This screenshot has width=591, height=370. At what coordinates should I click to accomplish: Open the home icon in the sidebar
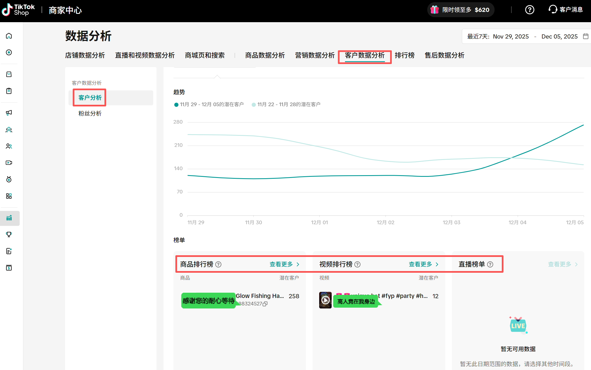pyautogui.click(x=9, y=36)
